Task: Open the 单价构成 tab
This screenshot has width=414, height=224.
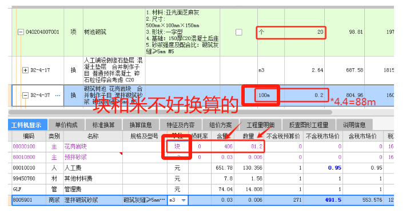Action: (66, 125)
